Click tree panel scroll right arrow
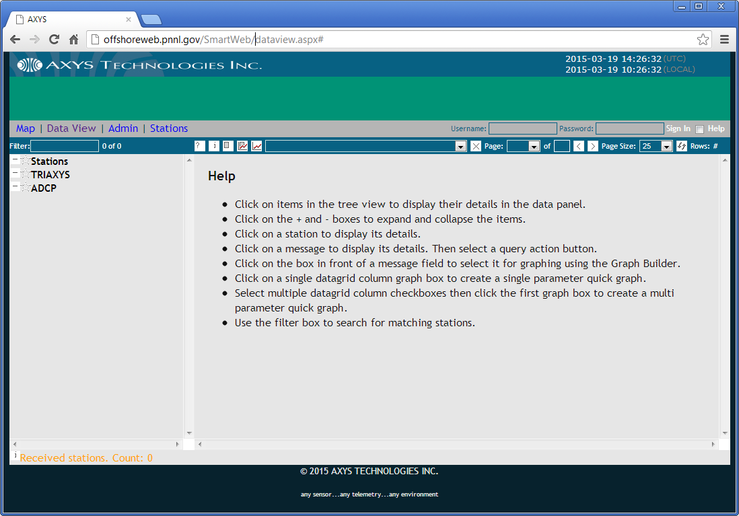Viewport: 739px width, 516px height. (177, 444)
